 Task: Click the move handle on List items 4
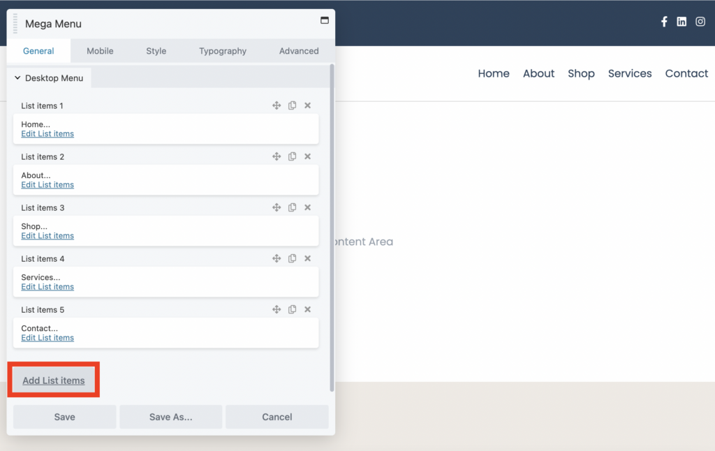[277, 258]
